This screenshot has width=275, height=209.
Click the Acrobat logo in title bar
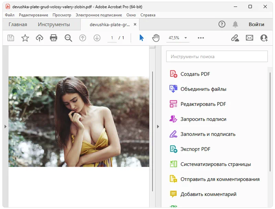(8, 7)
